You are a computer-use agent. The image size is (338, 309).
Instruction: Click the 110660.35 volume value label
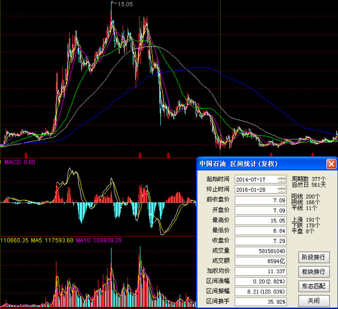[14, 240]
